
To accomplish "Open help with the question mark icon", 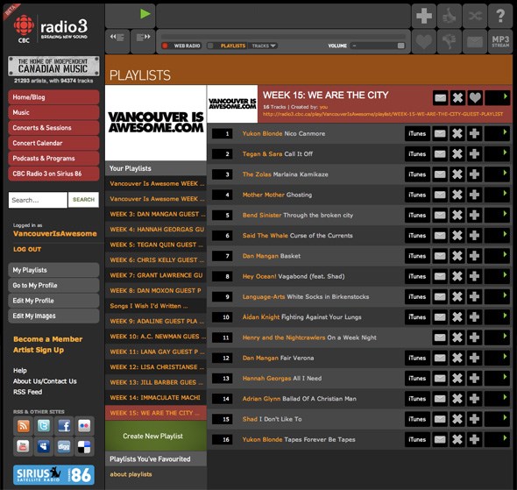I will click(x=500, y=16).
